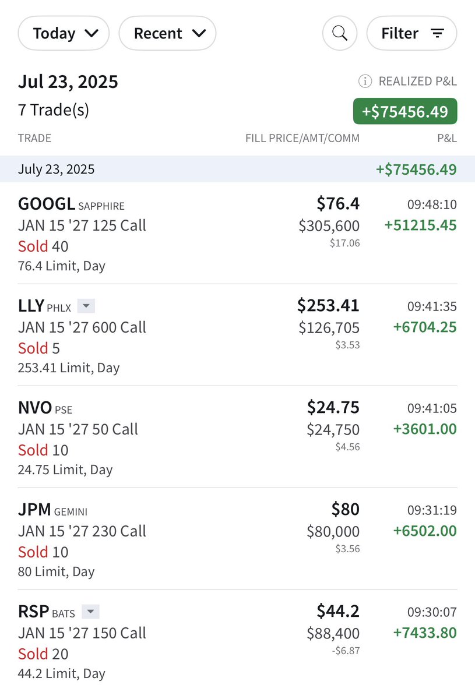This screenshot has height=699, width=475.
Task: Click the REALIZED P&L label
Action: pyautogui.click(x=417, y=82)
